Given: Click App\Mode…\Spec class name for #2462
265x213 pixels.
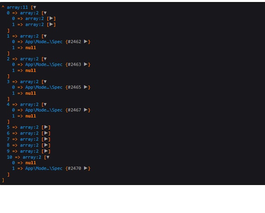Looking at the screenshot, I should click(x=44, y=42).
